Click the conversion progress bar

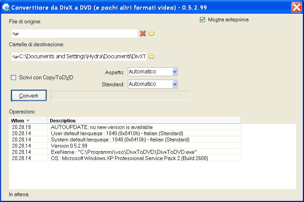(120, 96)
